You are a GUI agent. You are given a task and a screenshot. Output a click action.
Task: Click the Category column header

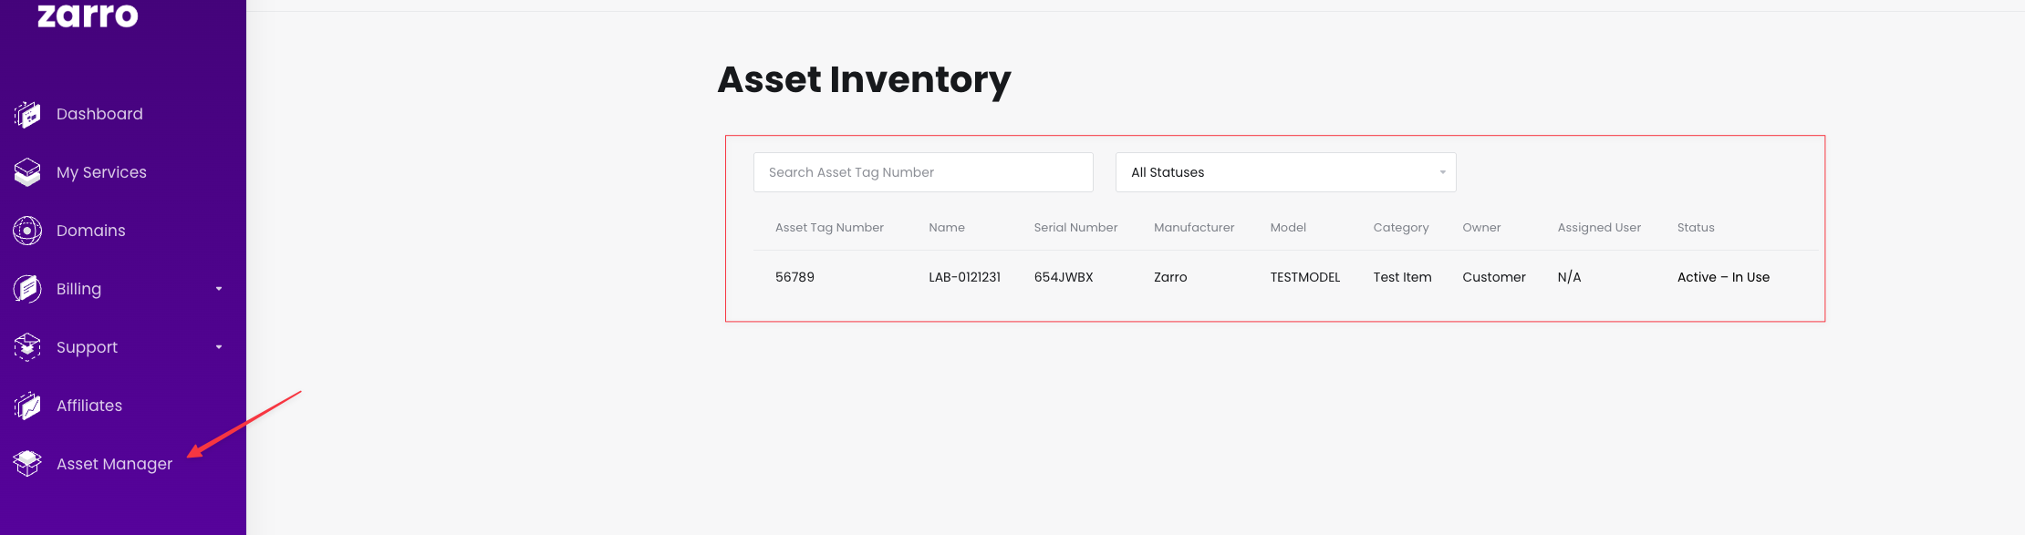(1401, 228)
